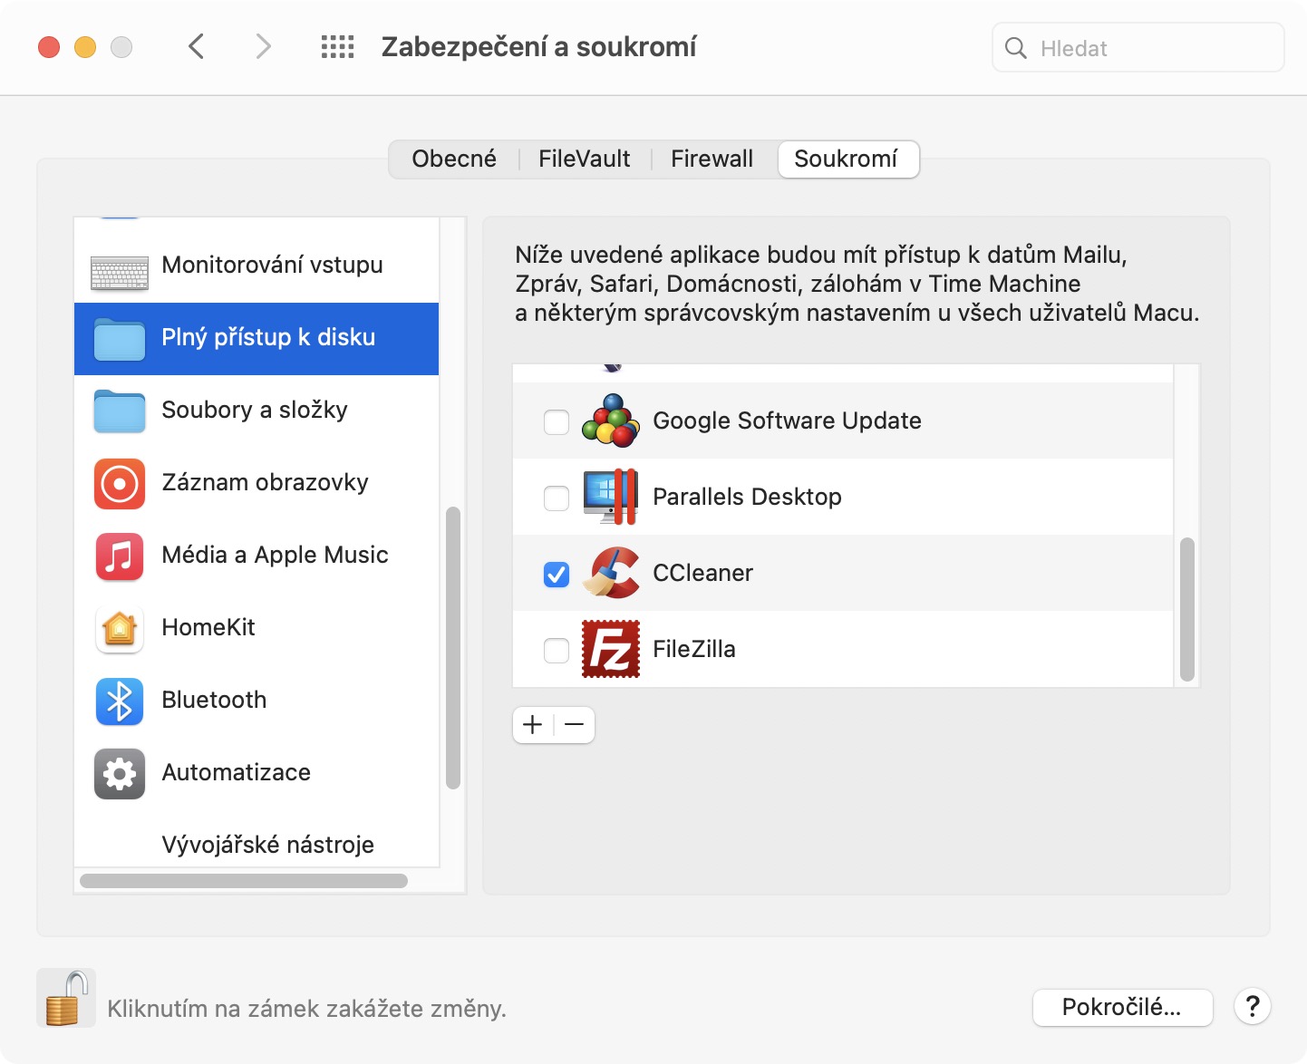The height and width of the screenshot is (1064, 1307).
Task: Uncheck the CCleaner checkbox
Action: (x=557, y=574)
